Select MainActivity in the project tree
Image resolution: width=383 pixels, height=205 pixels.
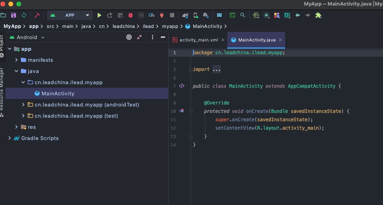pyautogui.click(x=58, y=93)
